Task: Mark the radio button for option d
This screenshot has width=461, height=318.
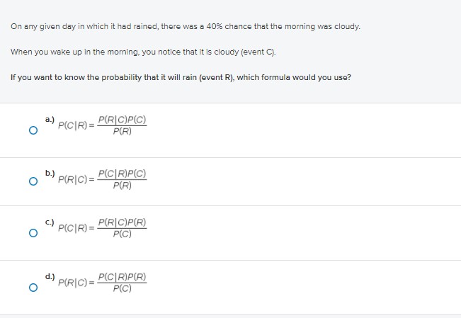Action: point(33,288)
